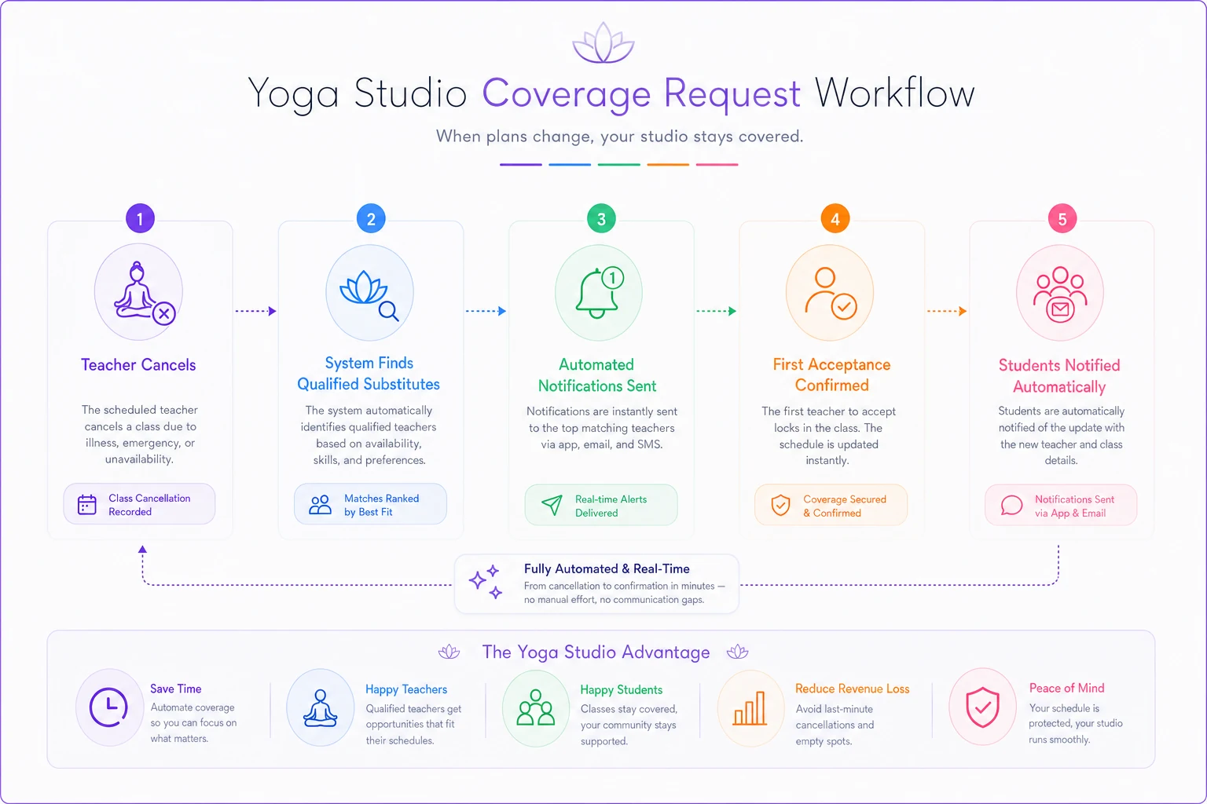Click the green happy students group icon
The image size is (1207, 804).
click(536, 708)
